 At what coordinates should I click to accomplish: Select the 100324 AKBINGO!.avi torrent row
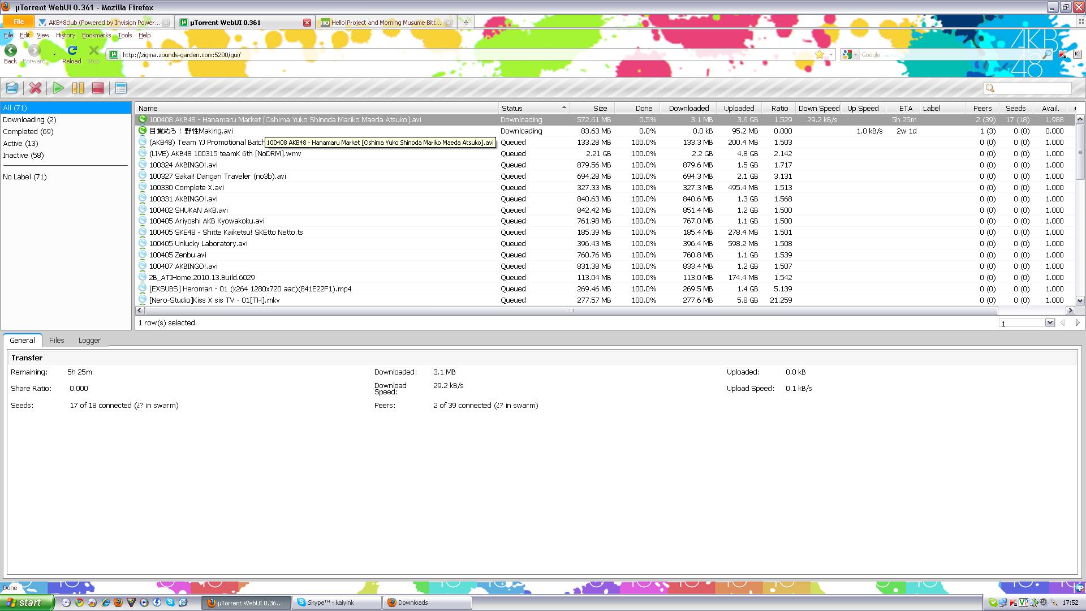click(183, 165)
